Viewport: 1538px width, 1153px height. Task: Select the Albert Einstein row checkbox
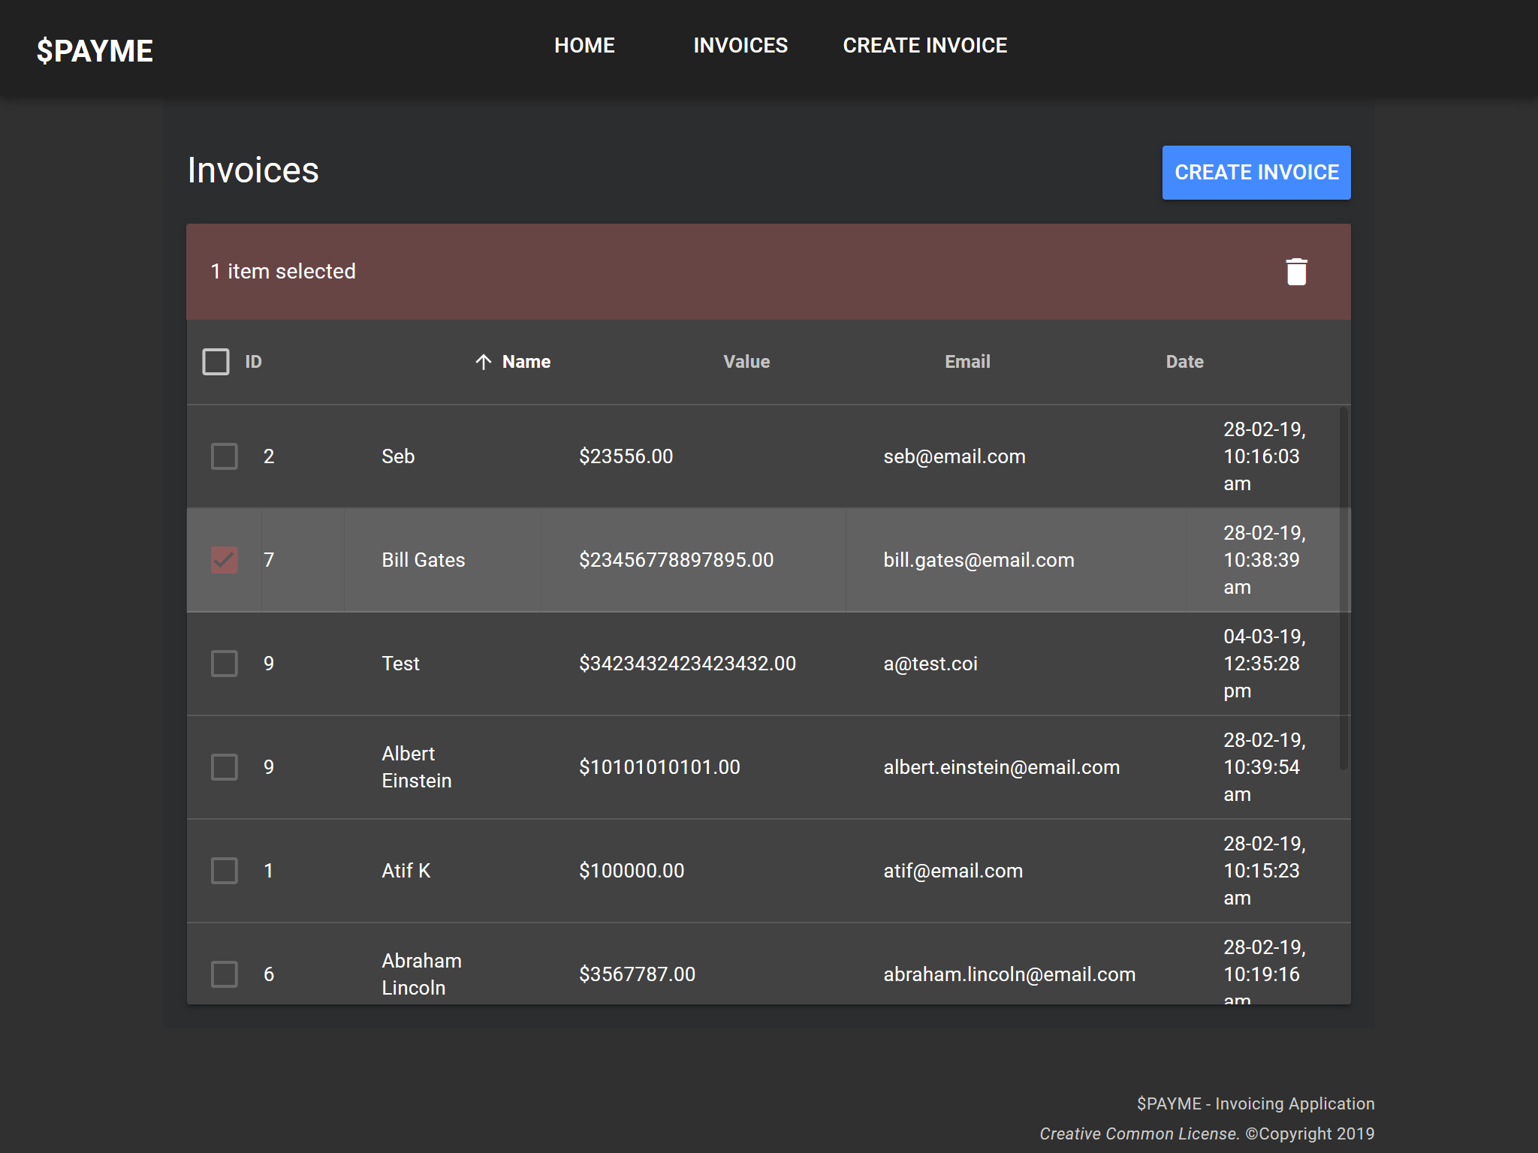tap(225, 767)
